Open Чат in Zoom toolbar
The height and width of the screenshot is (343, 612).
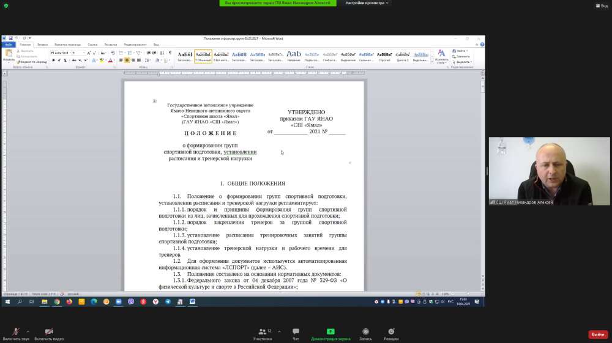(x=296, y=334)
